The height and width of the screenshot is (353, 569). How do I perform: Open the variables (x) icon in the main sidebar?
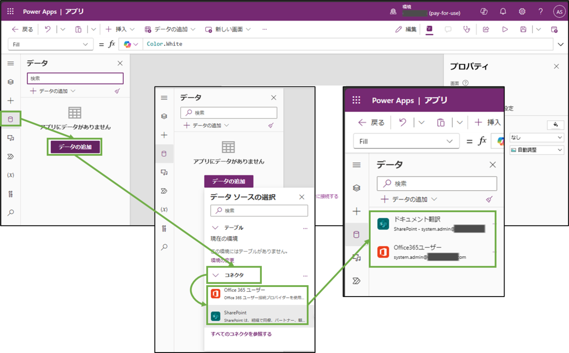10,175
